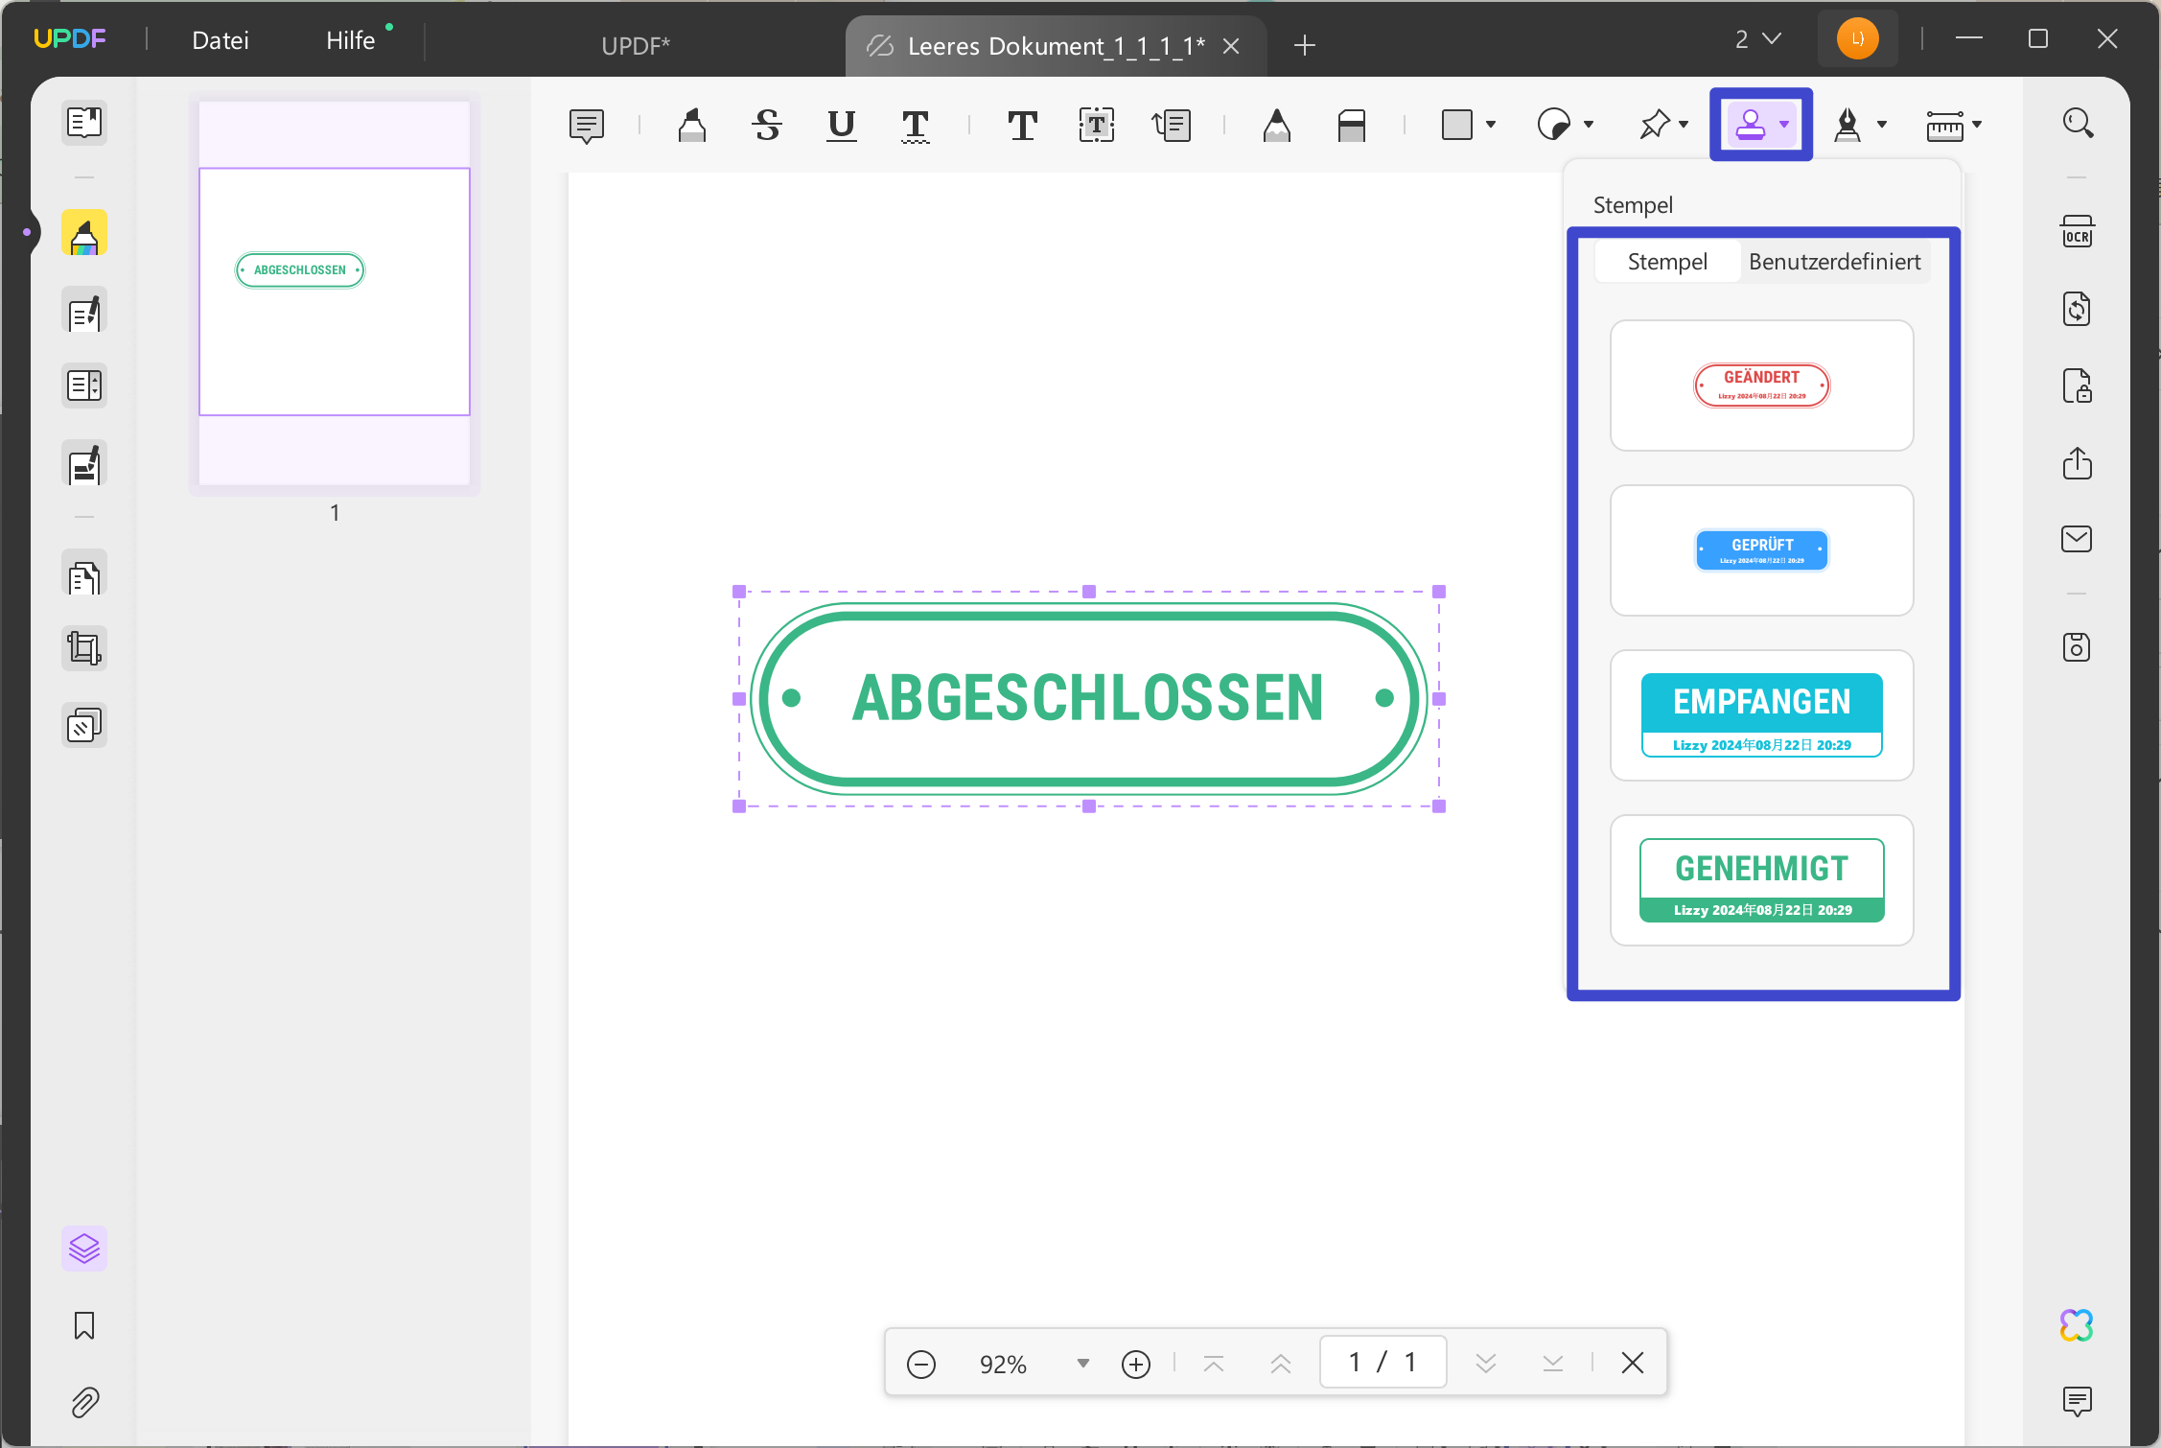Select the Underline annotation tool
2161x1448 pixels.
click(841, 126)
